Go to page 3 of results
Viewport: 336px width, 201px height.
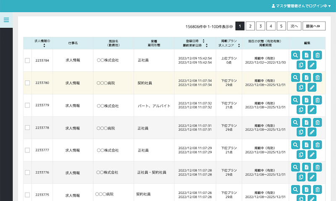(260, 26)
